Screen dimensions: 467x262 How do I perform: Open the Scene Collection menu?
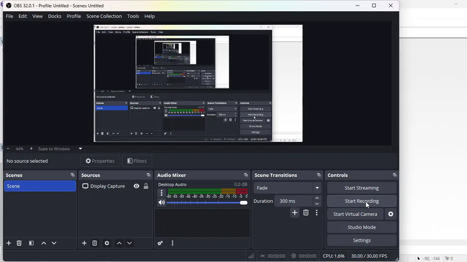[x=104, y=16]
